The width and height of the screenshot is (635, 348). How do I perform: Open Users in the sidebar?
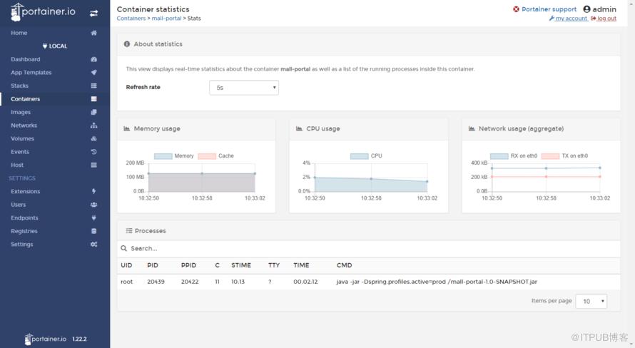click(x=19, y=205)
